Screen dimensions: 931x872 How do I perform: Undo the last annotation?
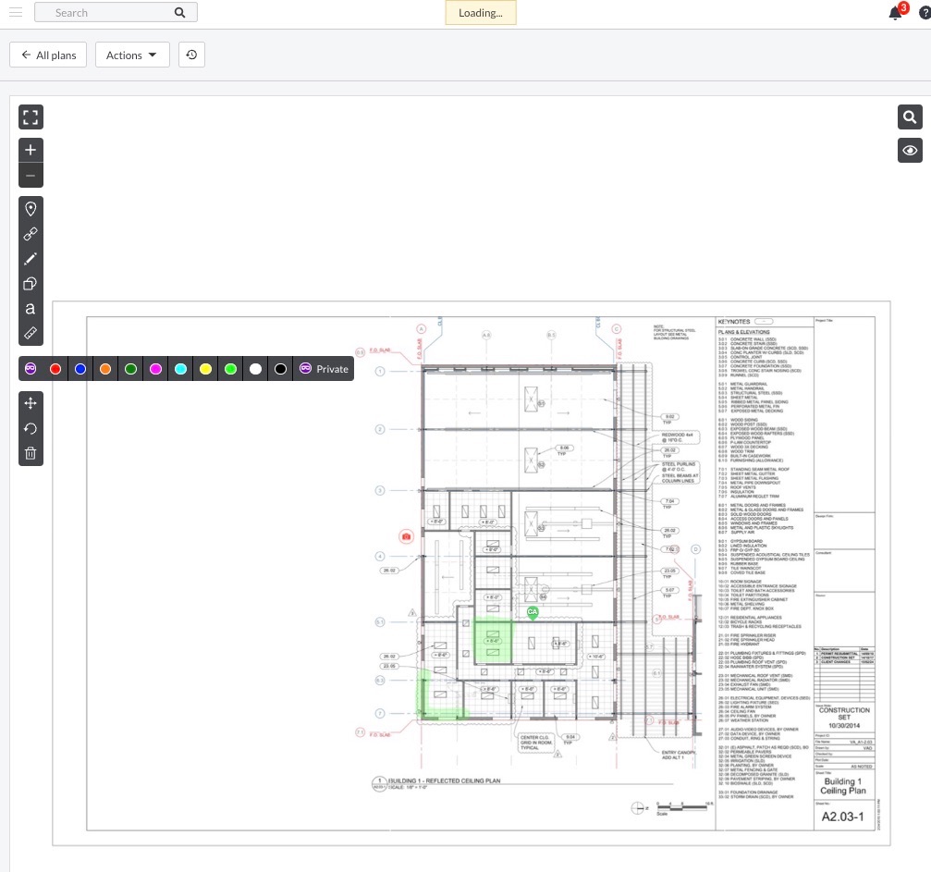click(31, 428)
